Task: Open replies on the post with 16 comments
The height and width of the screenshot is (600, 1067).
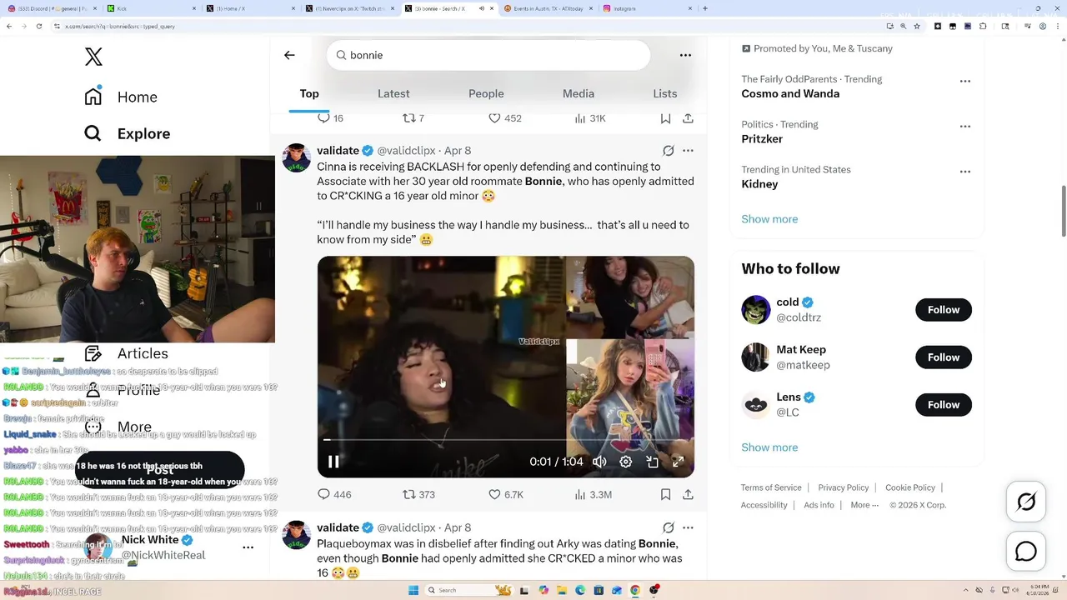Action: [x=331, y=118]
